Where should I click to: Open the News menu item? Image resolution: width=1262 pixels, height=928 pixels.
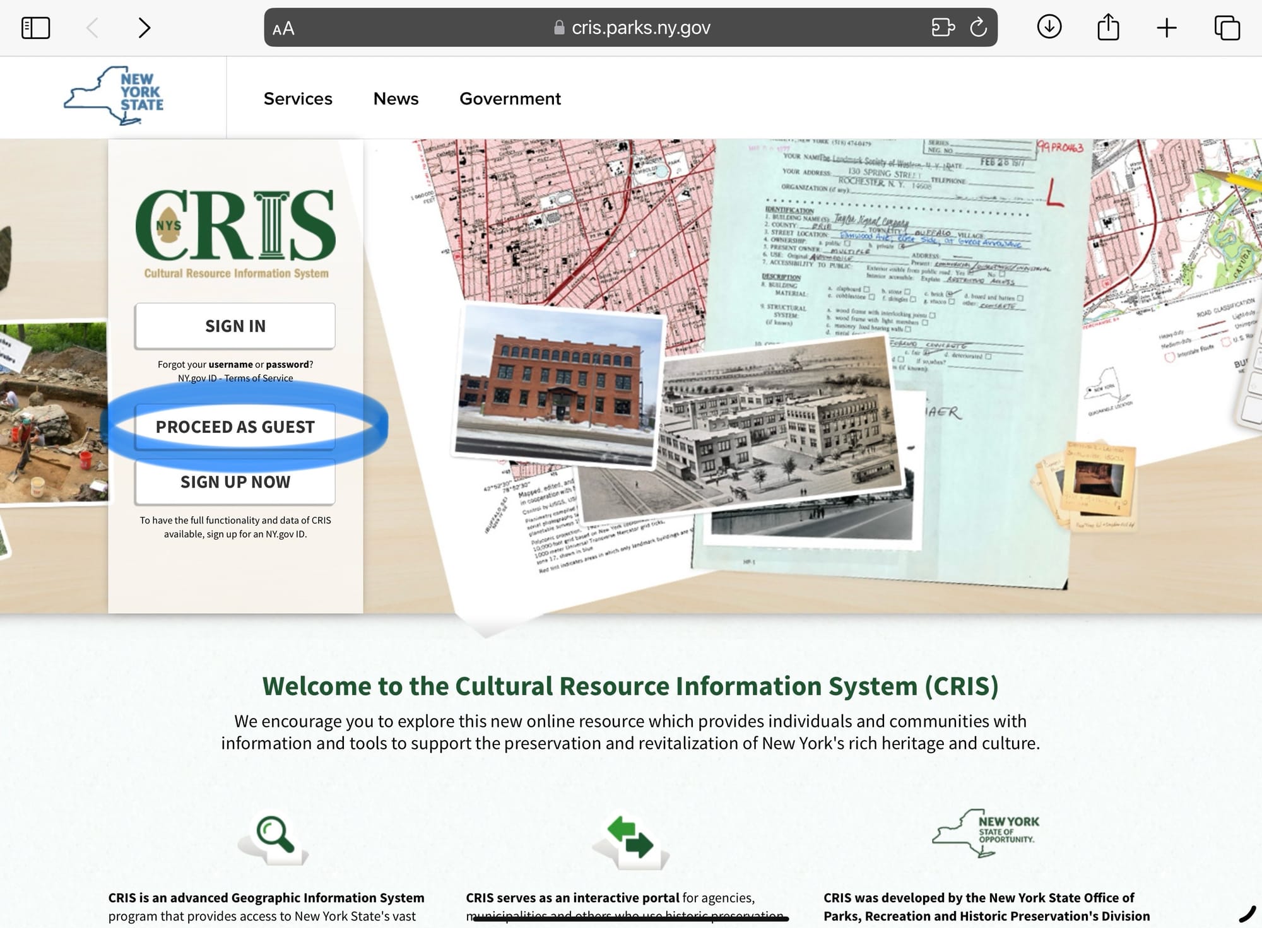[396, 98]
